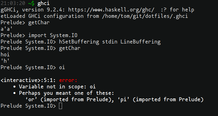Viewport: 218px width, 116px height.
Task: Click the 21:03:20 timestamp in the shell prompt
Action: [x=11, y=3]
